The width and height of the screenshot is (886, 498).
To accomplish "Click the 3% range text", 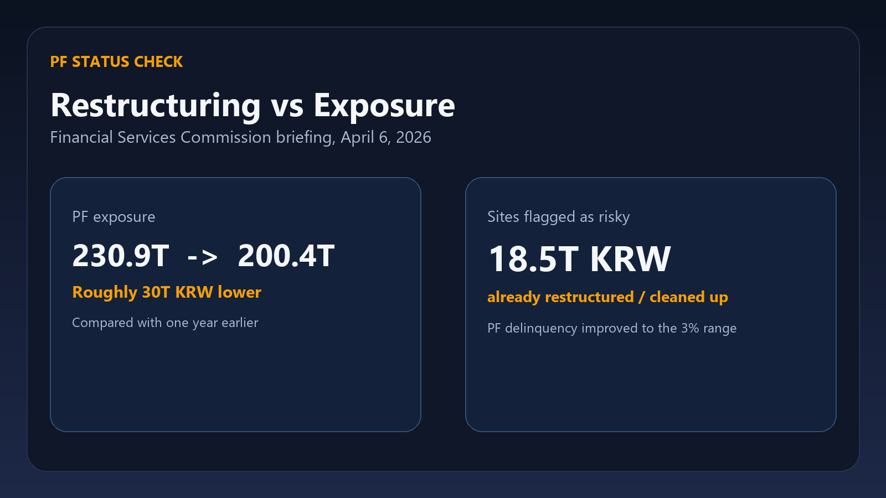I will (709, 328).
